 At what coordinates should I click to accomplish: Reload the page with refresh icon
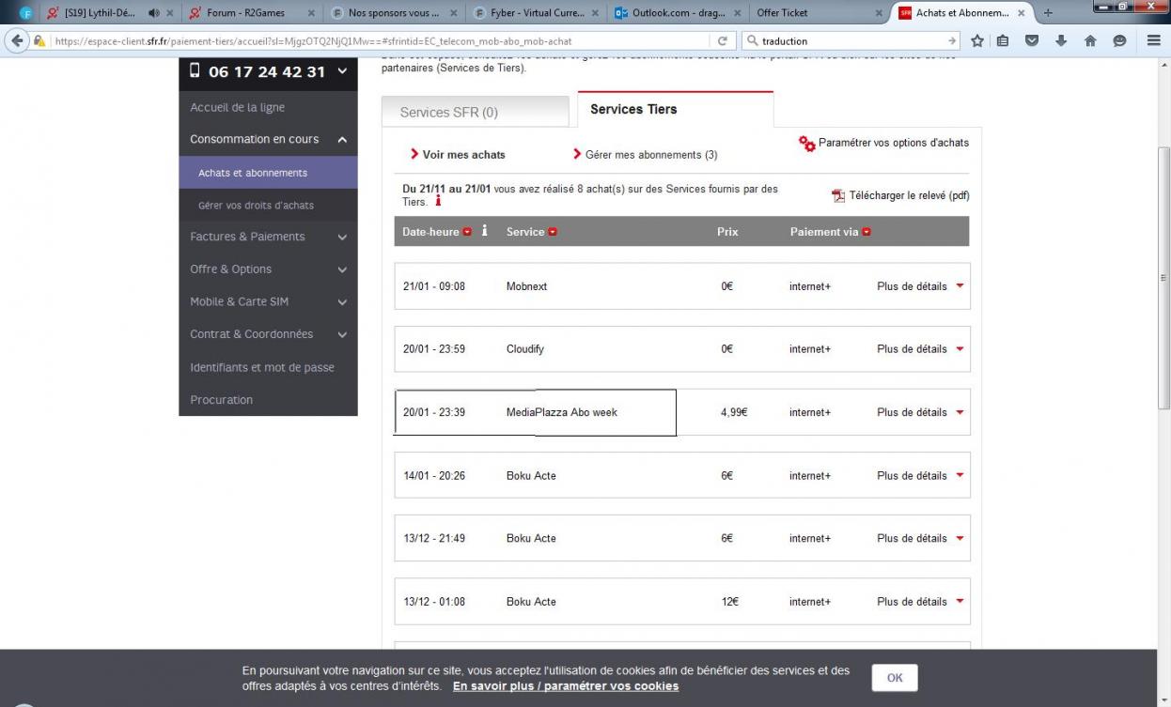pyautogui.click(x=723, y=41)
